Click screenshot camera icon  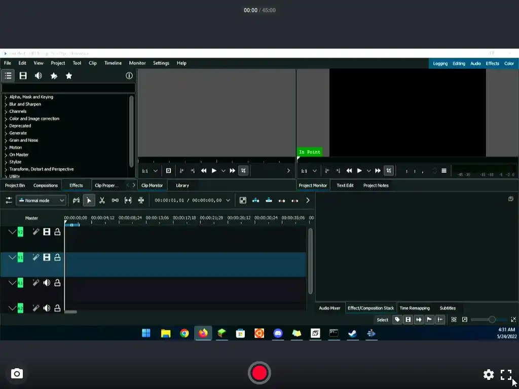point(17,374)
